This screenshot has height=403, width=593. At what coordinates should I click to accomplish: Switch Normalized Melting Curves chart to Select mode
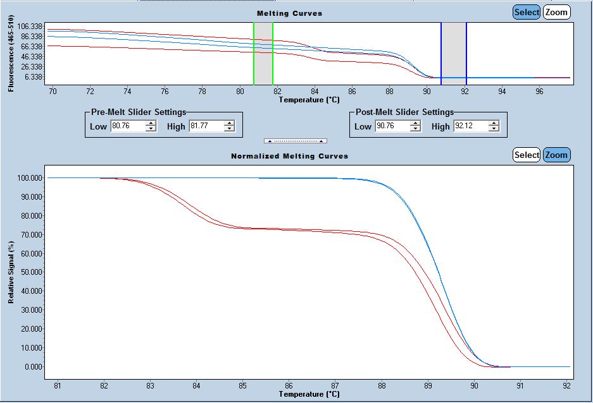[526, 155]
